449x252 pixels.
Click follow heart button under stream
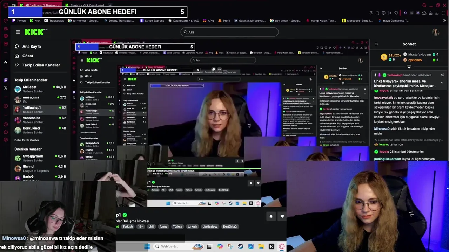[x=282, y=216]
